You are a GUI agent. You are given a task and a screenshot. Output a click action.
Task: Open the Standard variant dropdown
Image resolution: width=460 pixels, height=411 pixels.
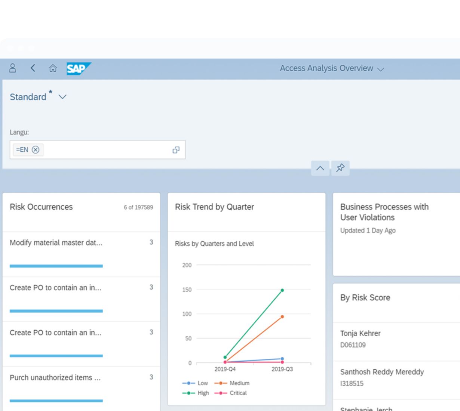pyautogui.click(x=62, y=97)
